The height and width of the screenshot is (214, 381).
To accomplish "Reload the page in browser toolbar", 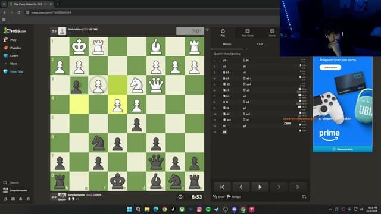I will [18, 12].
